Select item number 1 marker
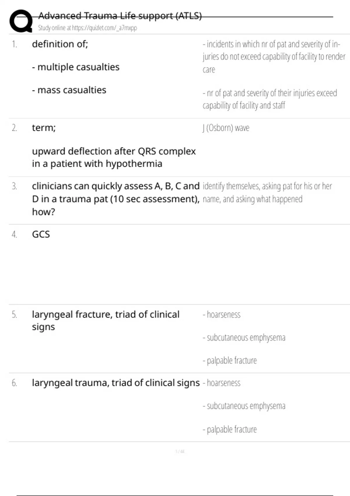The height and width of the screenshot is (496, 350). pyautogui.click(x=14, y=44)
